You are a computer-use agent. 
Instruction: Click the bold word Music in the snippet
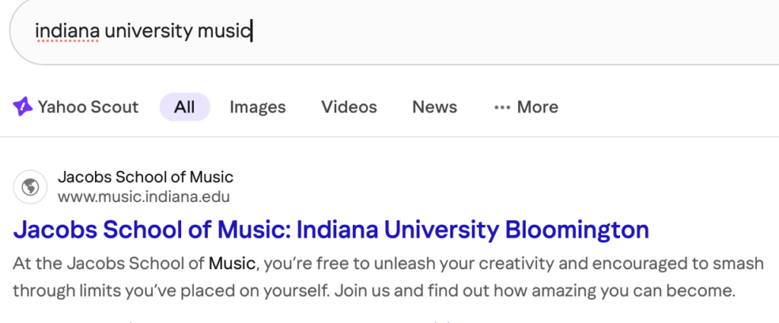click(234, 264)
